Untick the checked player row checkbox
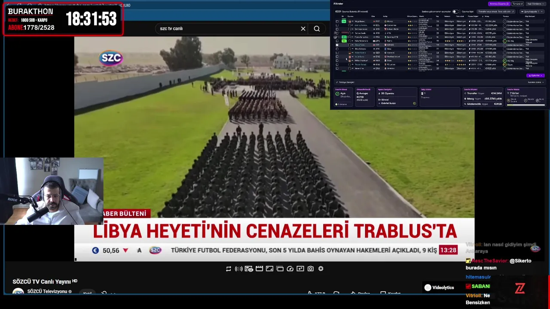The image size is (550, 309). pyautogui.click(x=337, y=45)
